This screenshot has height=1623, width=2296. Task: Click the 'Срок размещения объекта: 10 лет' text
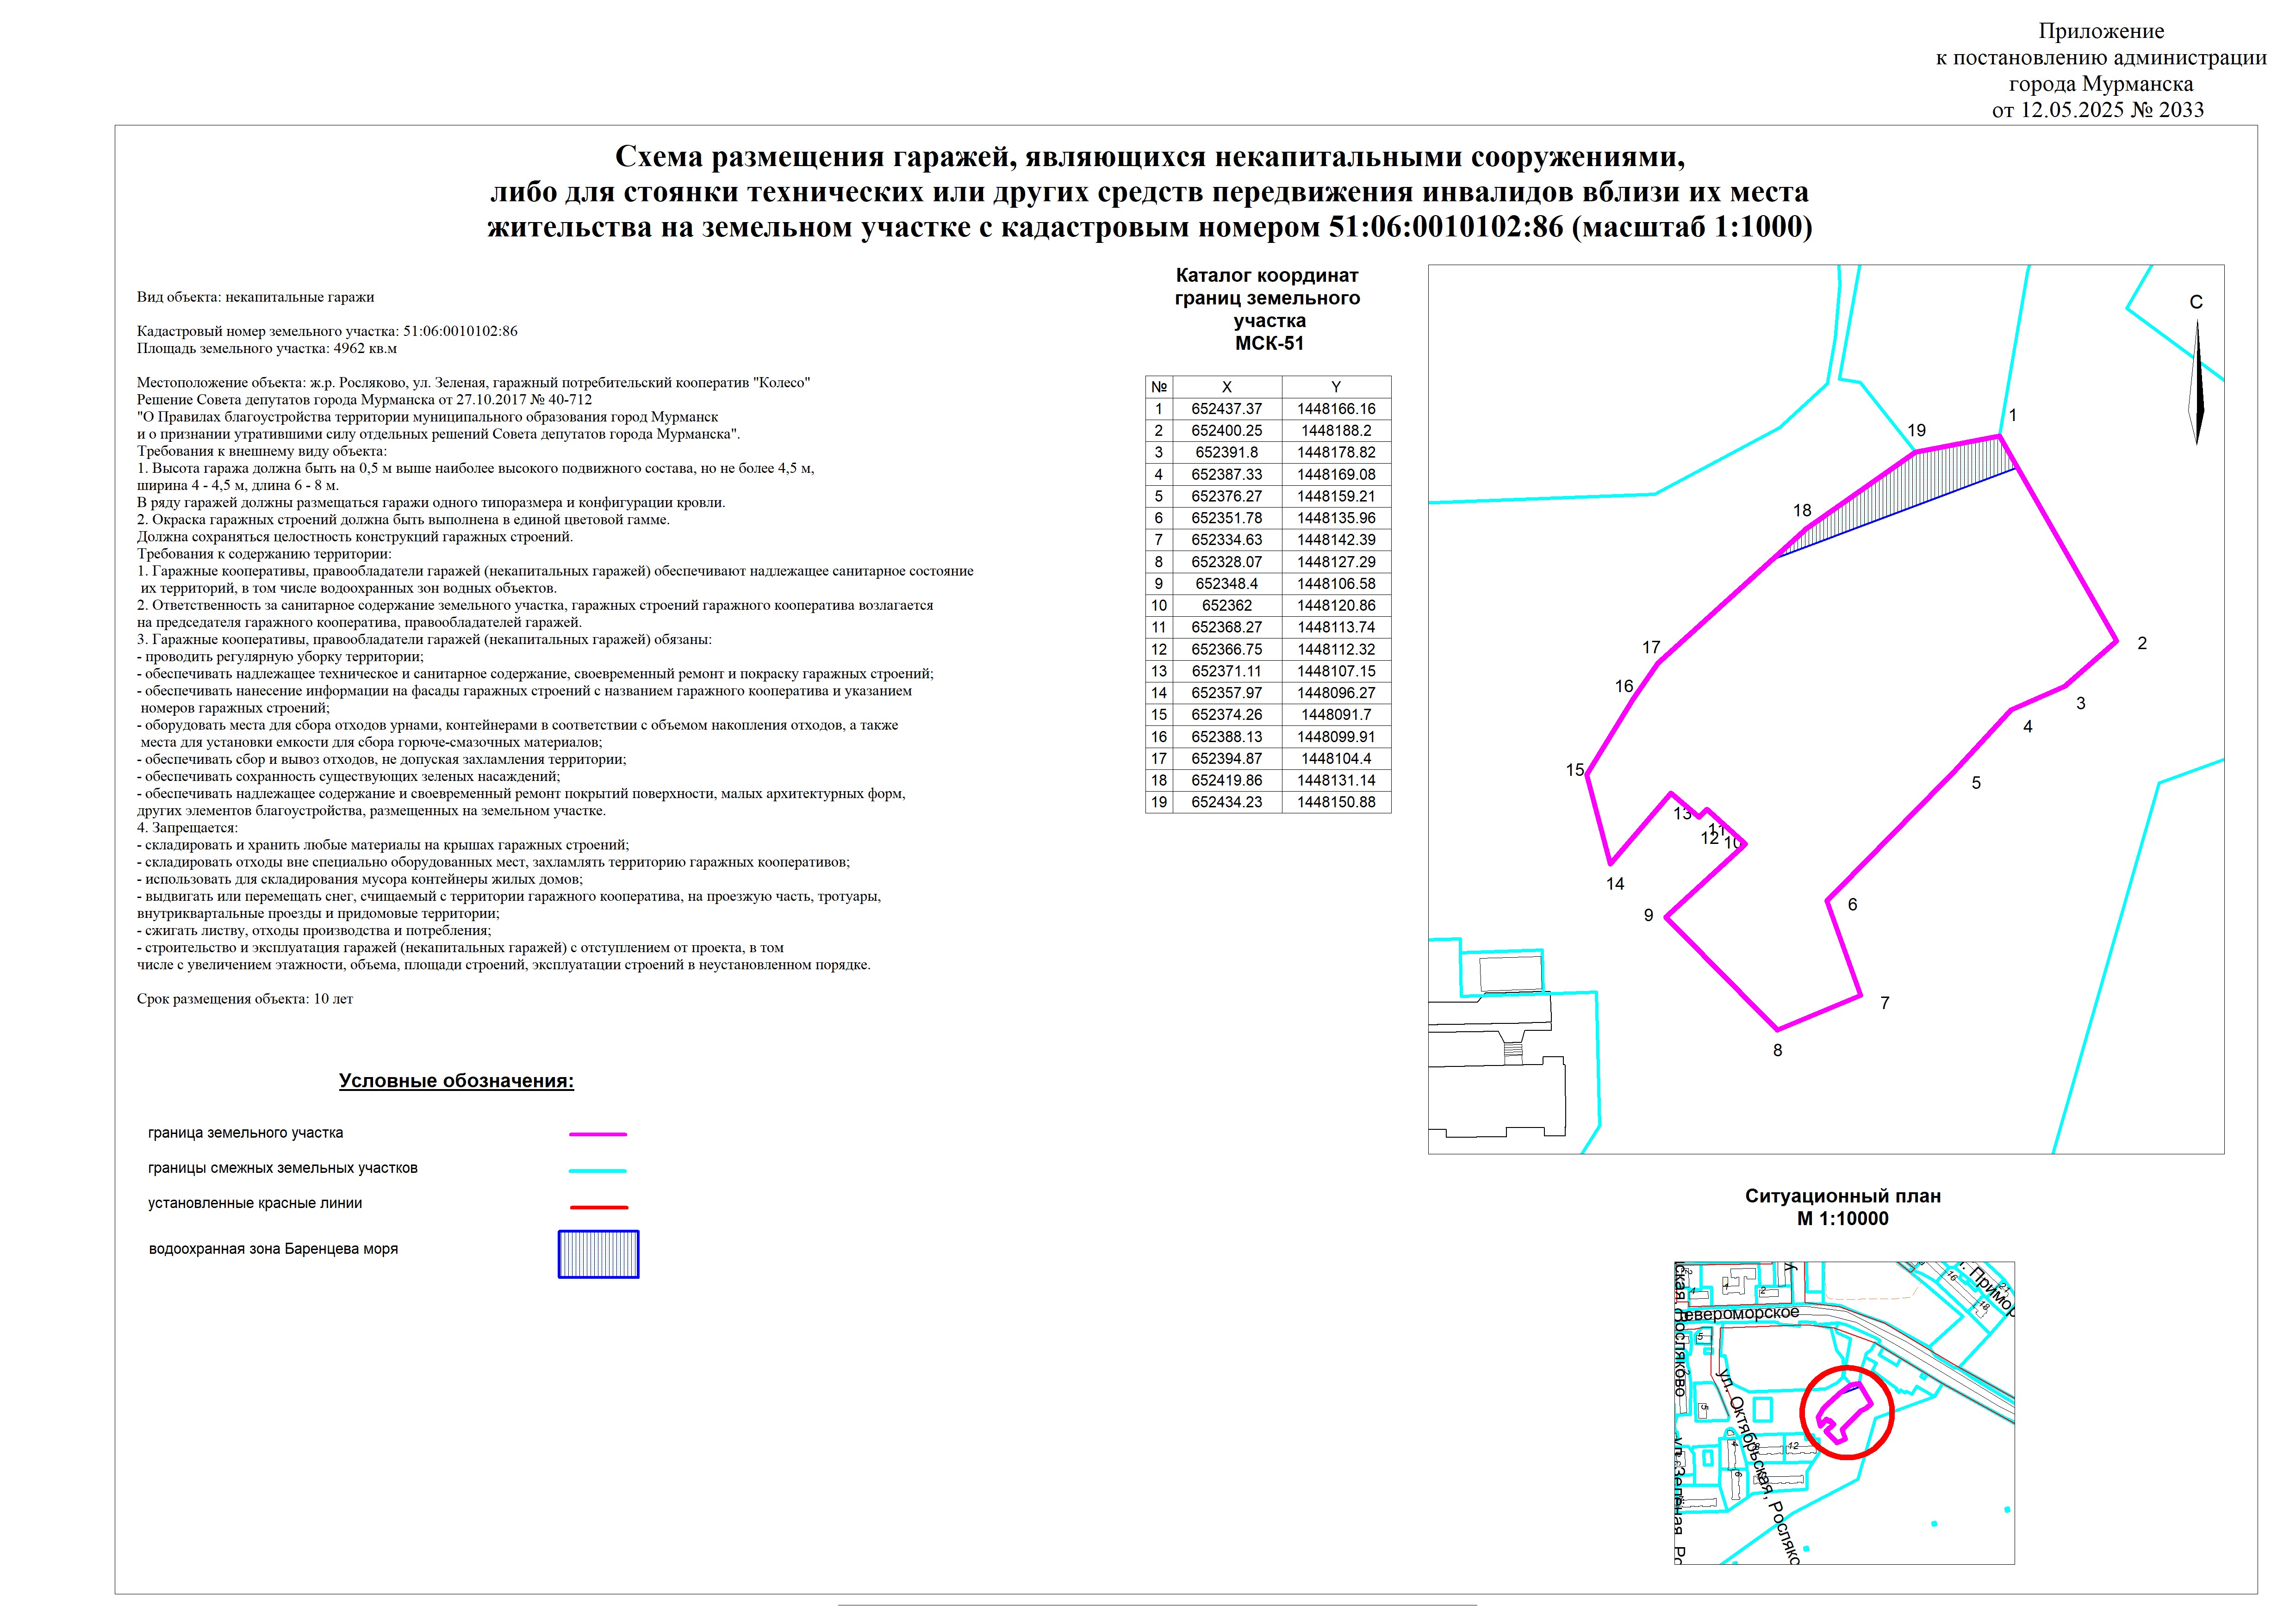tap(245, 998)
